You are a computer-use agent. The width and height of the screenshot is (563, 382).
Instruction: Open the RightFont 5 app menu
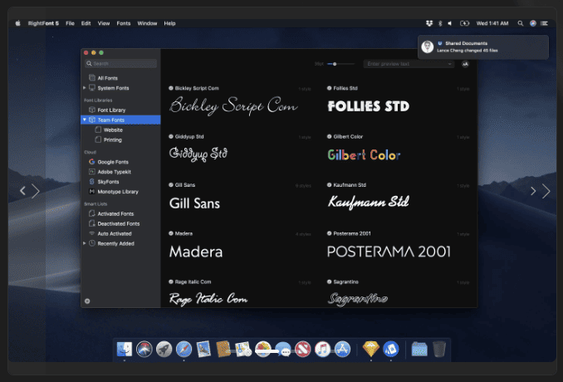click(x=43, y=23)
